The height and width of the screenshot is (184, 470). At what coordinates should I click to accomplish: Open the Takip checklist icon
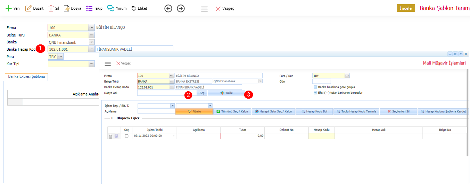(x=89, y=8)
